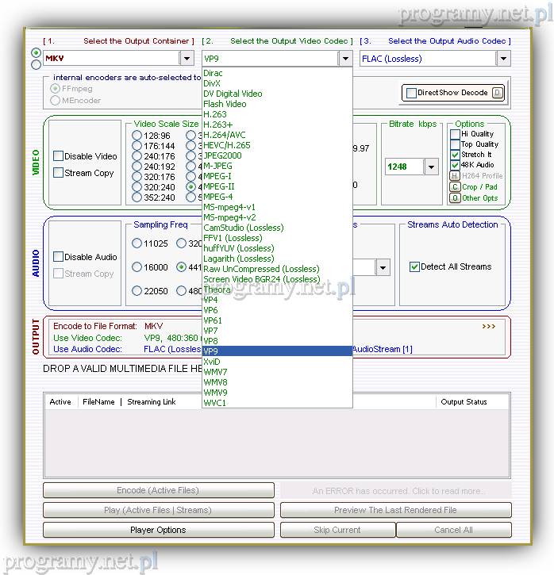Click the Player Options button
The image size is (554, 575).
(158, 530)
